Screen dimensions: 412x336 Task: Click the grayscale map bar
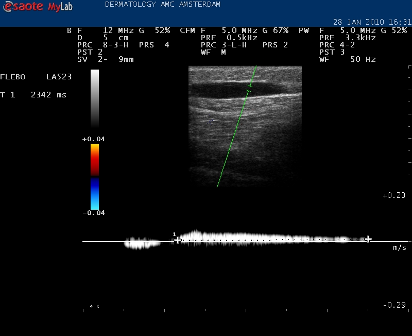tap(95, 98)
